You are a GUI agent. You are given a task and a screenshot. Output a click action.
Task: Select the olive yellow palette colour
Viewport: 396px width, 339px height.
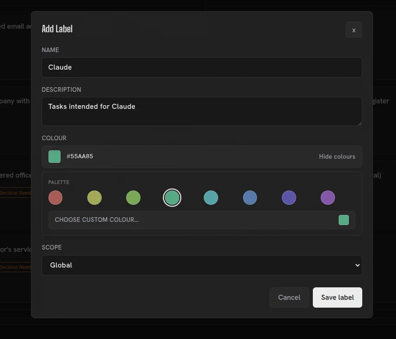pyautogui.click(x=94, y=197)
